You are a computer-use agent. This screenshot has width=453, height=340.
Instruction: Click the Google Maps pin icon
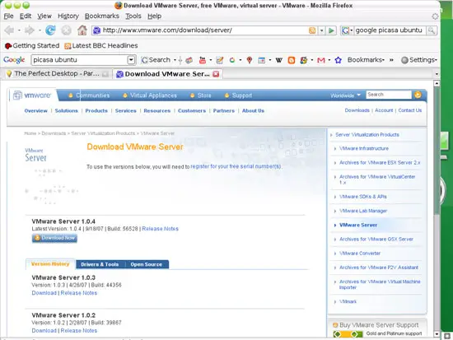250,60
